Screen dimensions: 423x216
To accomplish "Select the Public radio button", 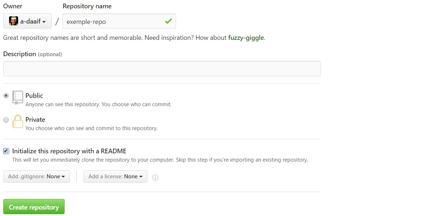I will tap(6, 96).
